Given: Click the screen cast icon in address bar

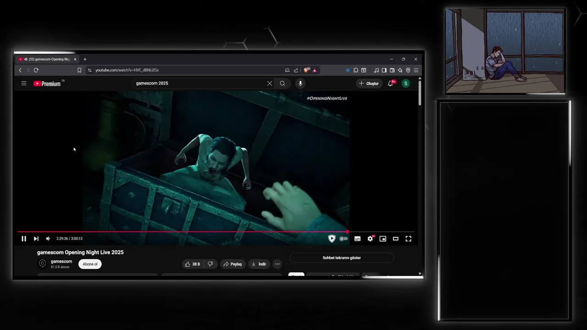Looking at the screenshot, I should [287, 70].
